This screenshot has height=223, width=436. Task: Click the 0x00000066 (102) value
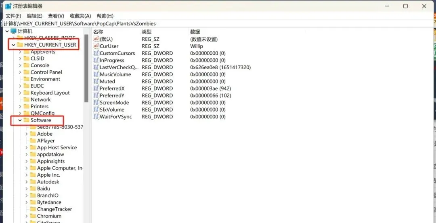click(x=210, y=96)
